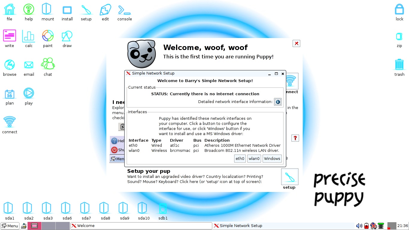Click the 'atl1c' driver cell

coord(175,146)
